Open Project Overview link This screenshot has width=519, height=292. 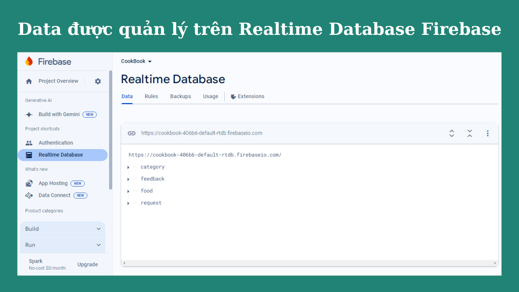pyautogui.click(x=58, y=81)
